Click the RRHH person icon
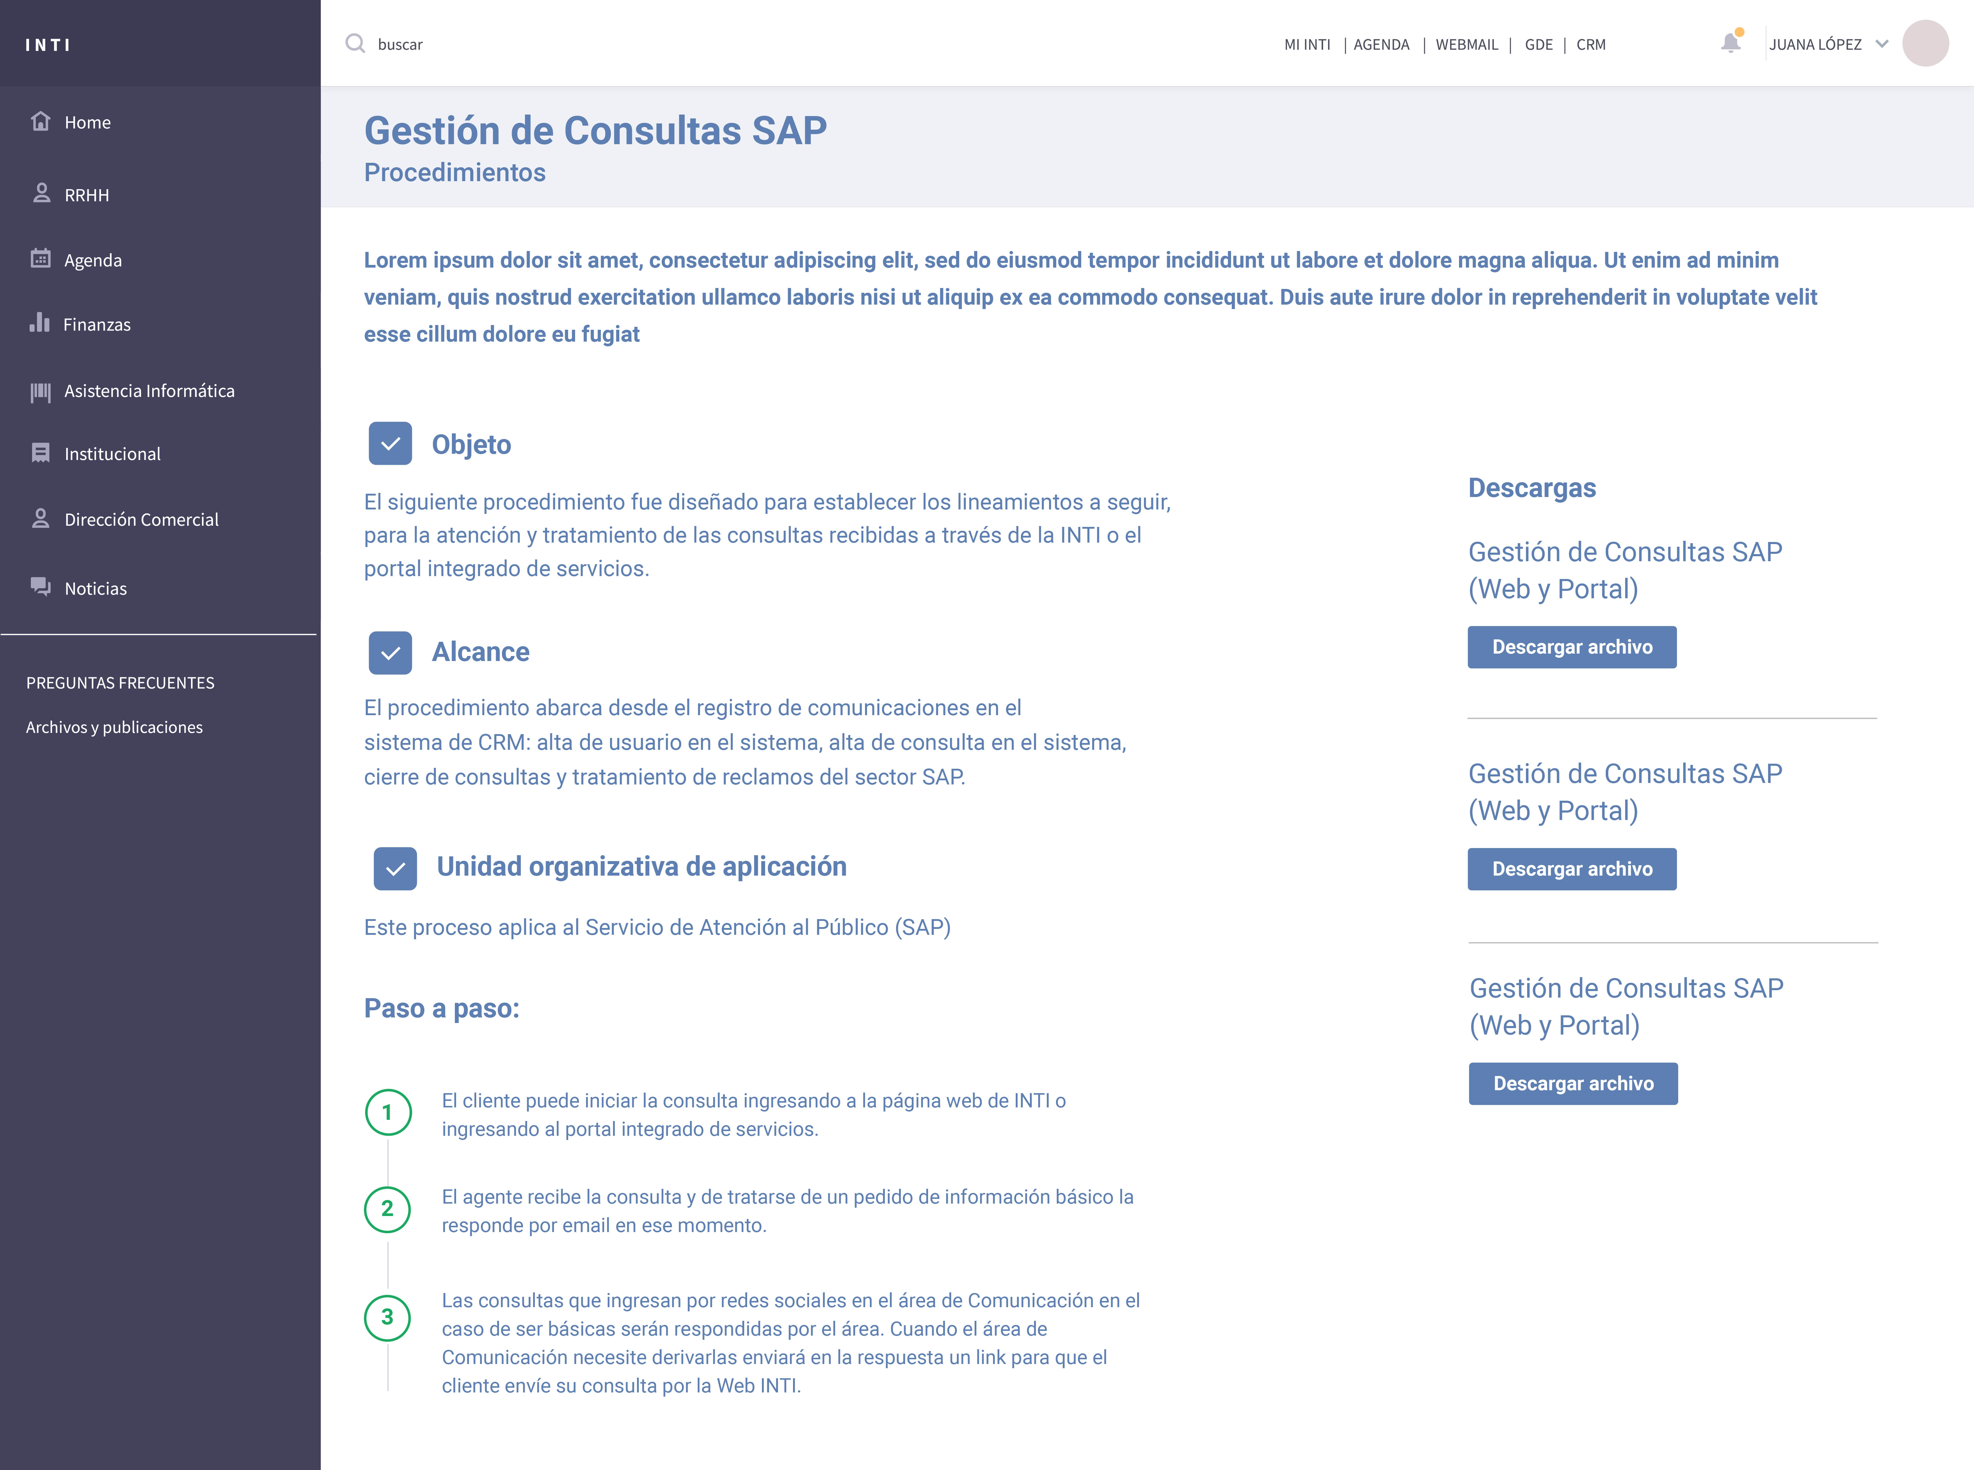1974x1470 pixels. [41, 193]
